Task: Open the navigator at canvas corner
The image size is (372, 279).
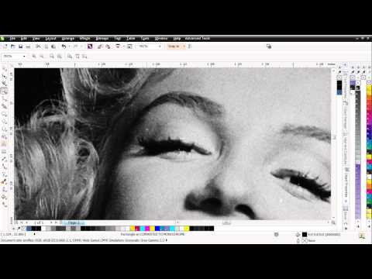Action: coord(333,222)
